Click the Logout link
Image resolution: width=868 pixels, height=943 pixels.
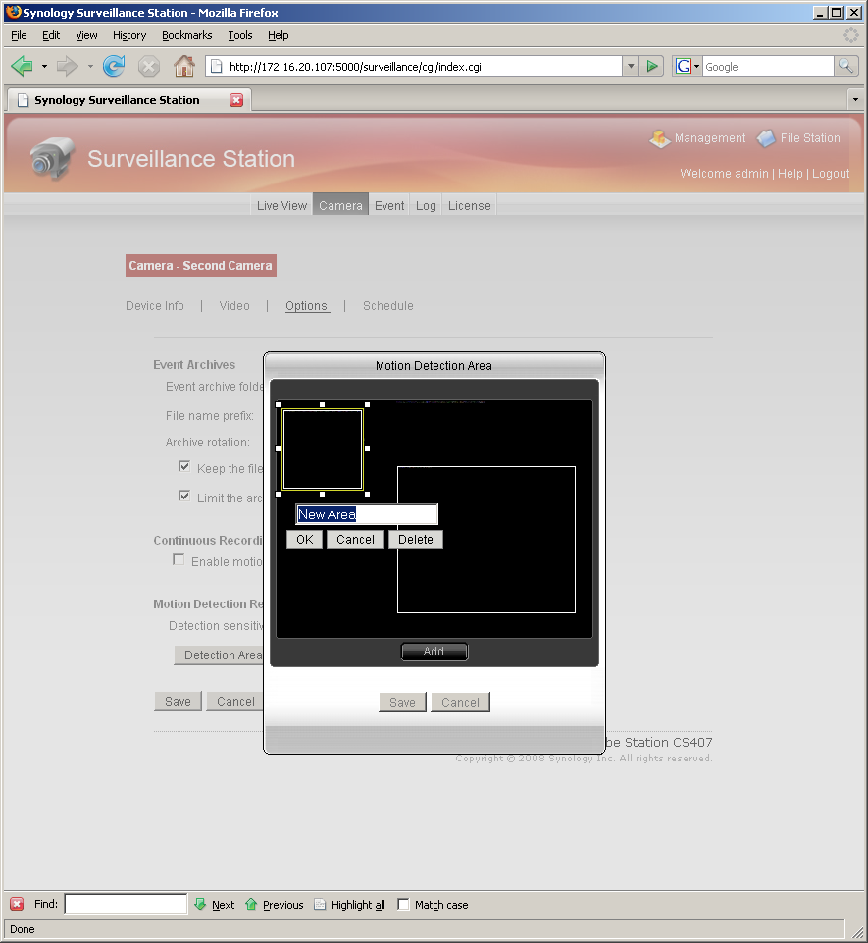[x=831, y=174]
